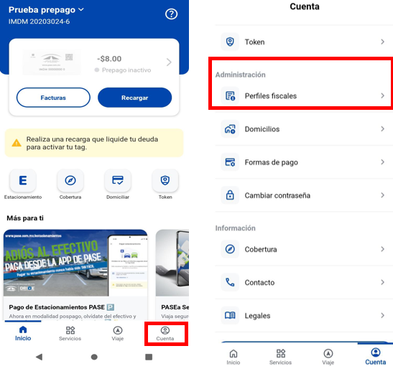Open Domicilios row chevron
This screenshot has height=374, width=393.
(x=382, y=129)
